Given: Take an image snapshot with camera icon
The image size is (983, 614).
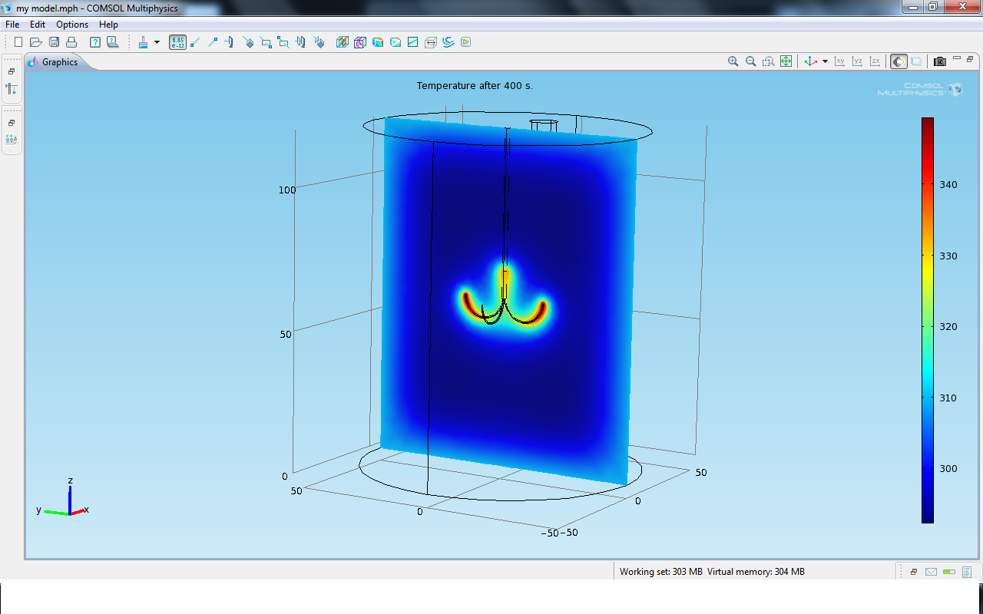Looking at the screenshot, I should click(940, 61).
